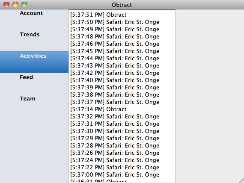Click the Obtract window title bar

(122, 5)
